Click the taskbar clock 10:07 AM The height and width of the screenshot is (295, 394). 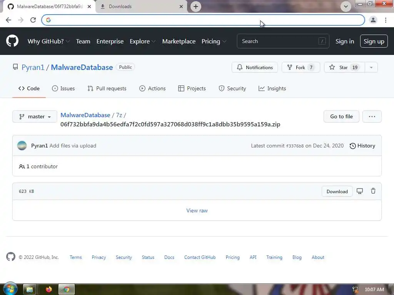tap(374, 290)
